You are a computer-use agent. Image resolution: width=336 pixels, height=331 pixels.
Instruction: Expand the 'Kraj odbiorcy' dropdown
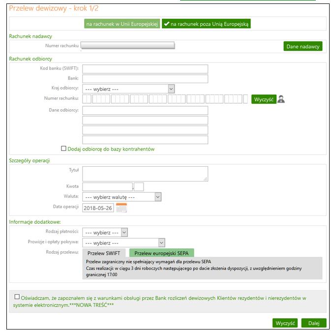pyautogui.click(x=128, y=89)
